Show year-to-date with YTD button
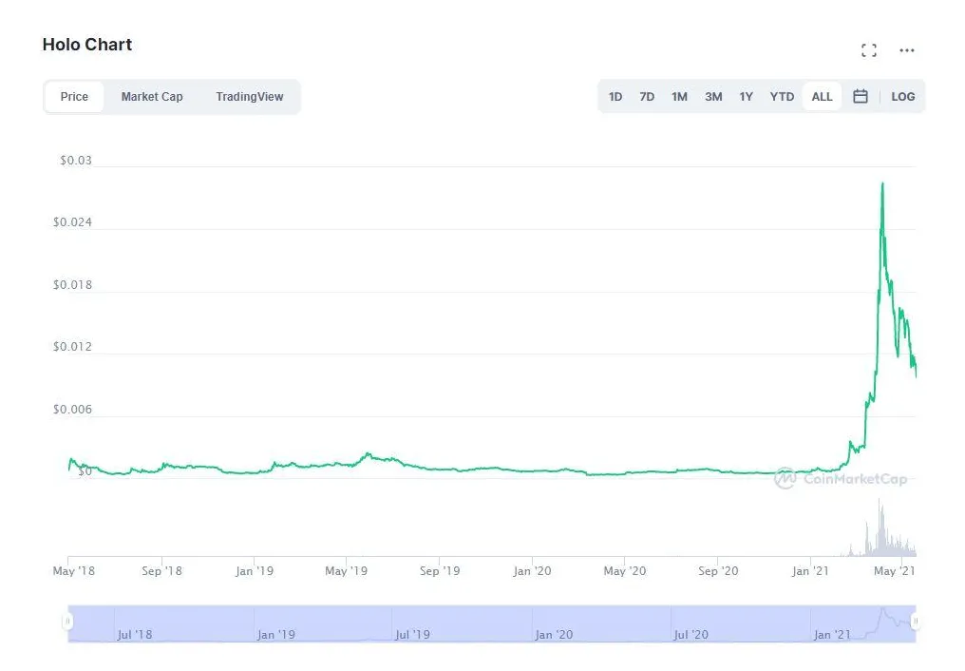 click(x=781, y=96)
